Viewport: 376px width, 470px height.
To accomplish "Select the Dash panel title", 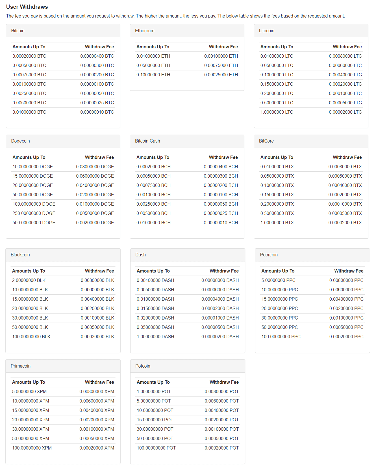I will pyautogui.click(x=140, y=255).
